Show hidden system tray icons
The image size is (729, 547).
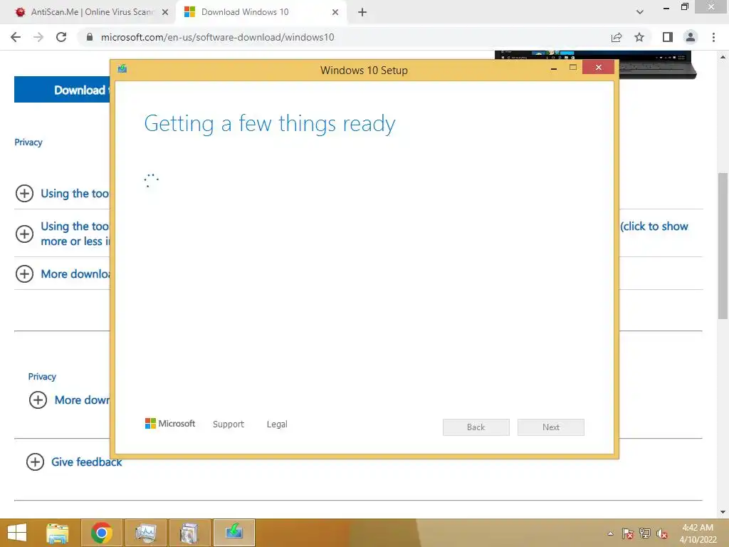click(x=610, y=533)
